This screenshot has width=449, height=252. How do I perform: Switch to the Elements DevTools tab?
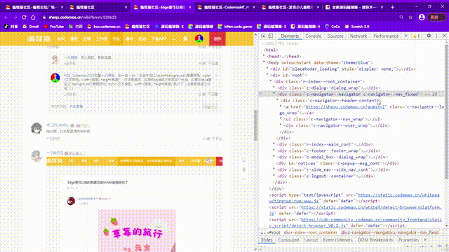coord(290,36)
